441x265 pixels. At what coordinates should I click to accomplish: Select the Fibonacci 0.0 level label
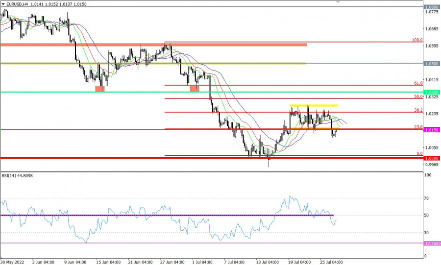419,153
